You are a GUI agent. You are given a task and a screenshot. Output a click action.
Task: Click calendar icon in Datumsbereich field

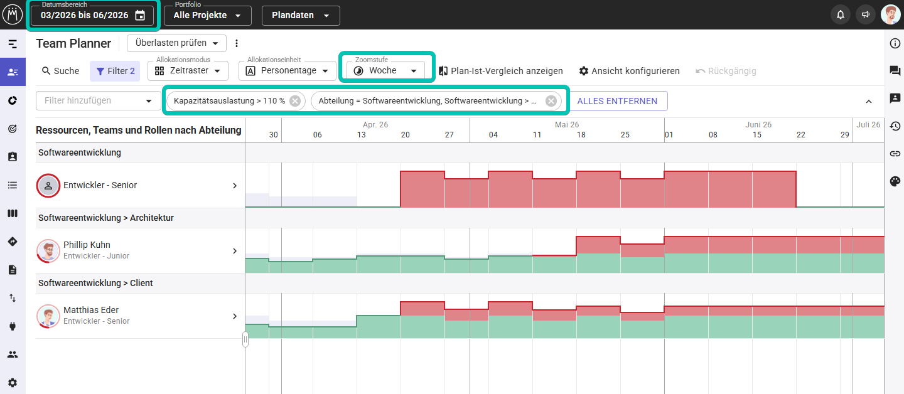(140, 16)
